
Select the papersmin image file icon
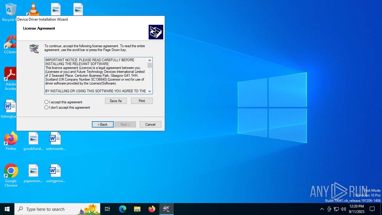click(33, 173)
